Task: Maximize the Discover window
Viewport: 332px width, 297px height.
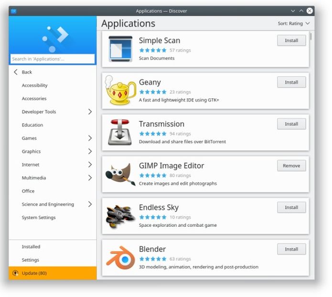Action: pos(301,11)
